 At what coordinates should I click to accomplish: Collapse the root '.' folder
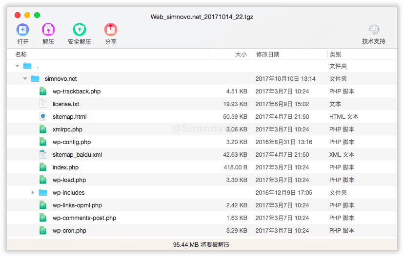tap(17, 66)
